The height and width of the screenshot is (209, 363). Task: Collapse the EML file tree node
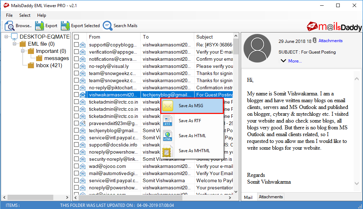15,44
